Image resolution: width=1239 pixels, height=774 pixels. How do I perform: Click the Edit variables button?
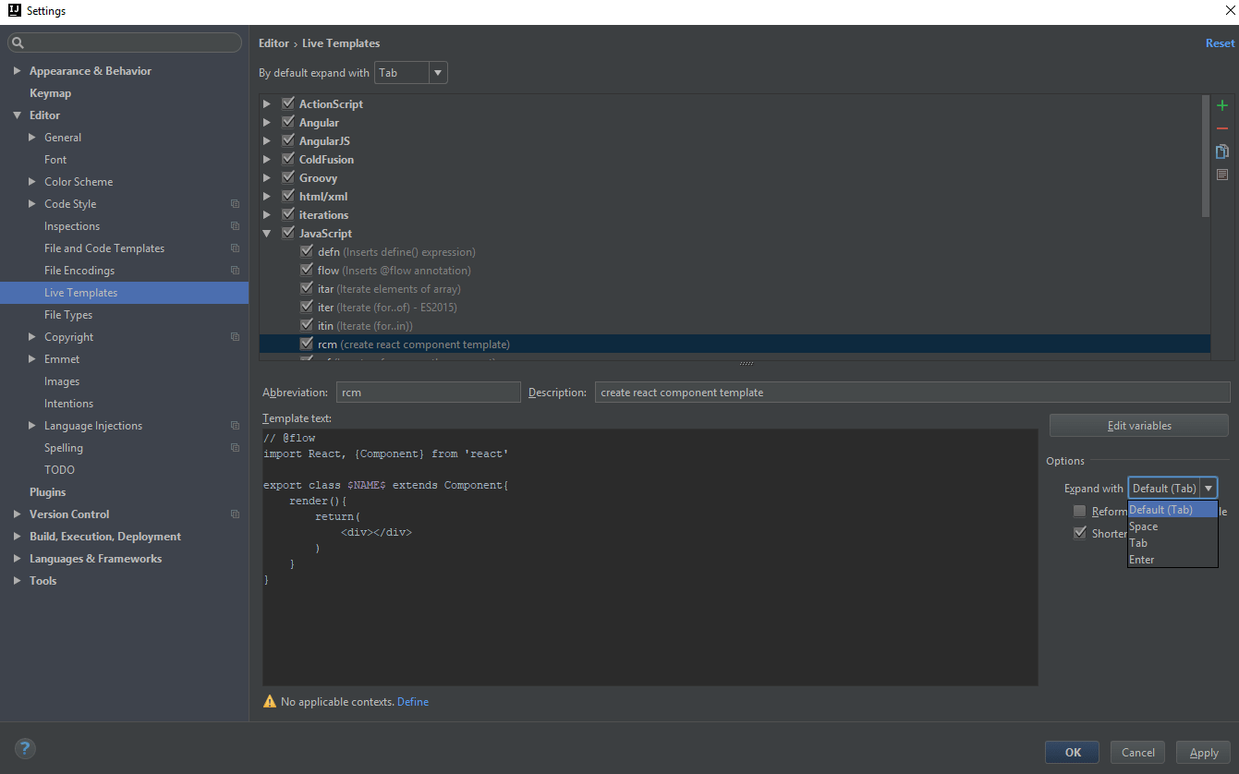[x=1138, y=425]
